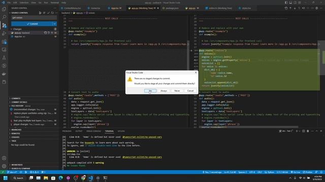The image size is (325, 182).
Task: Open the Run and Debug view
Action: coord(4,33)
